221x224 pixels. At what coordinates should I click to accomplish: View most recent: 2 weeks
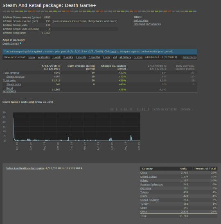(68, 57)
